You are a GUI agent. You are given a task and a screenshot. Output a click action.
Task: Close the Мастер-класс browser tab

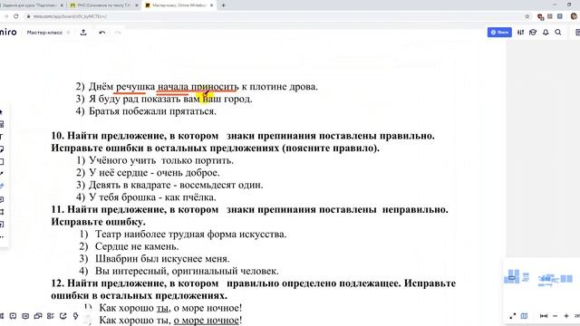[x=211, y=5]
